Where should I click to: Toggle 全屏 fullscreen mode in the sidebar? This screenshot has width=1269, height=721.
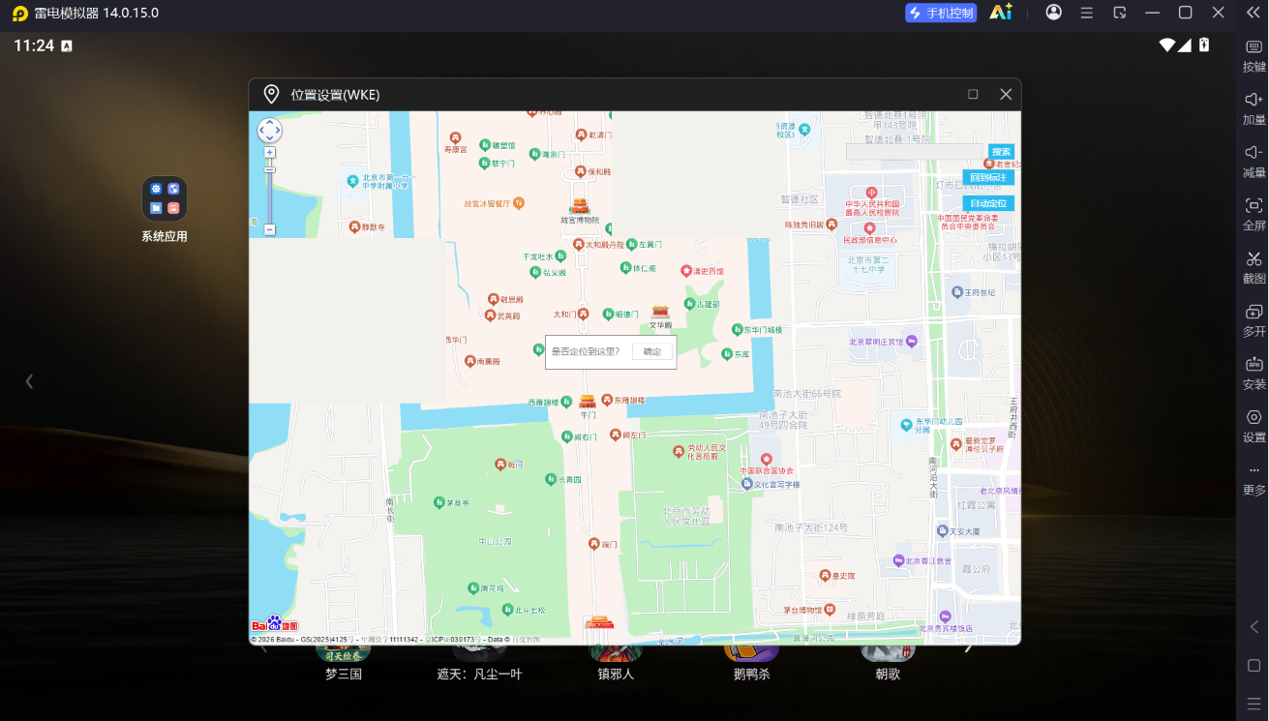tap(1254, 205)
